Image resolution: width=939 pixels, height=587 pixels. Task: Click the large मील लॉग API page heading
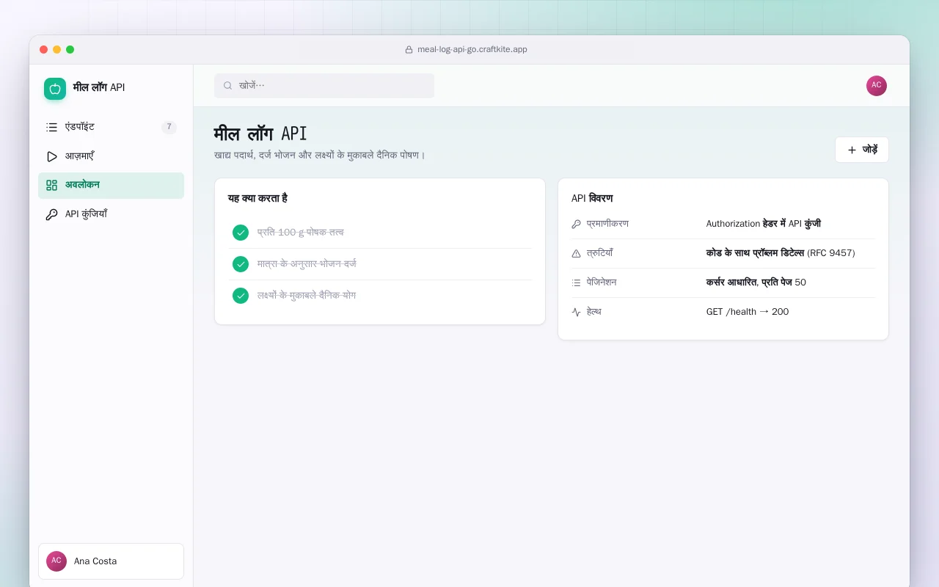(x=260, y=134)
